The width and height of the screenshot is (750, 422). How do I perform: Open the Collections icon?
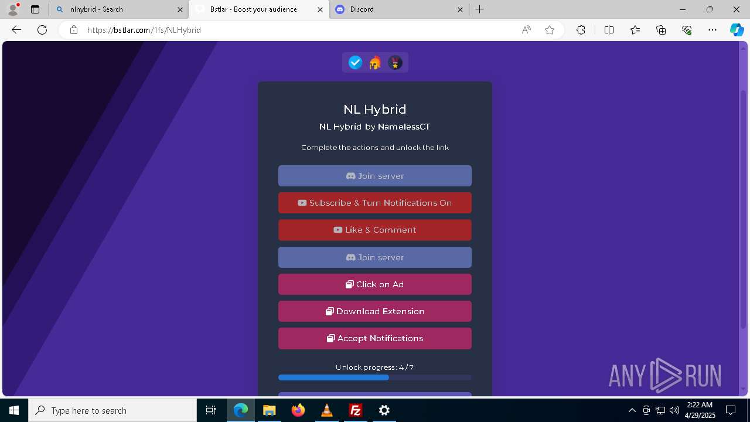click(661, 30)
